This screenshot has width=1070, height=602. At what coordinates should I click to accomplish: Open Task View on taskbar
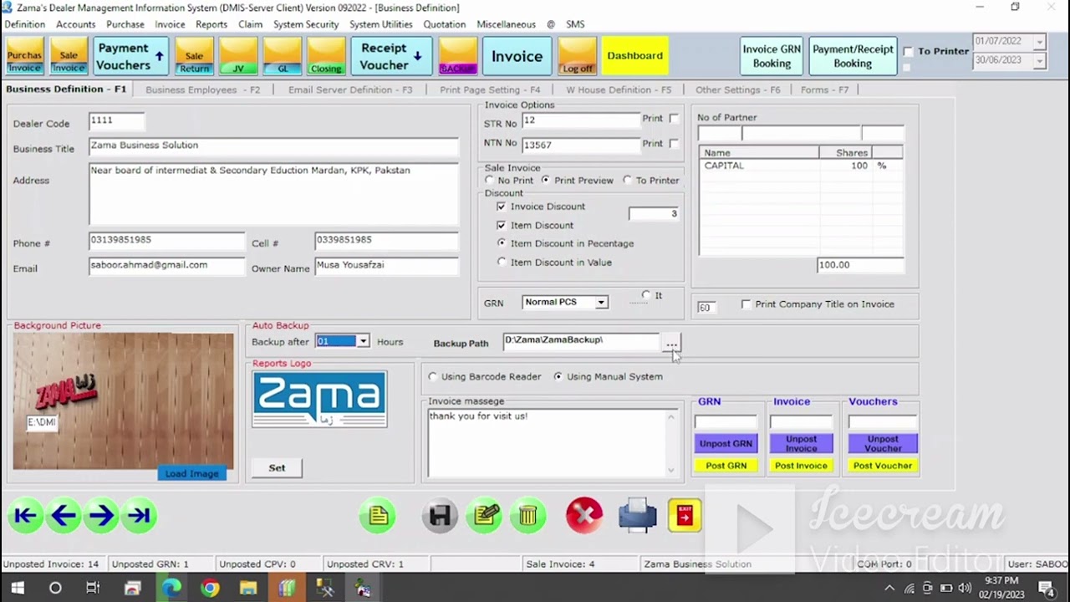point(93,588)
